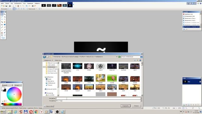
Task: Select the Pan hand tool
Action: [5, 22]
